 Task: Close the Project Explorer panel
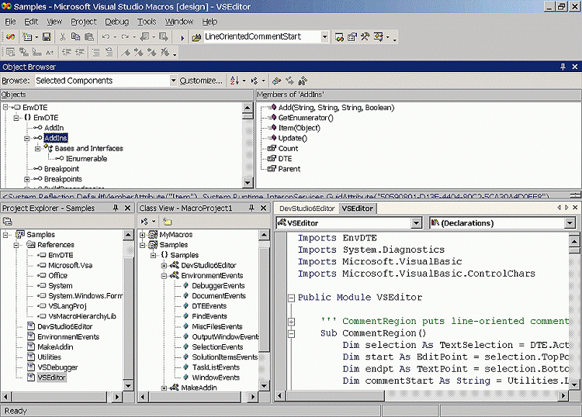tap(127, 208)
